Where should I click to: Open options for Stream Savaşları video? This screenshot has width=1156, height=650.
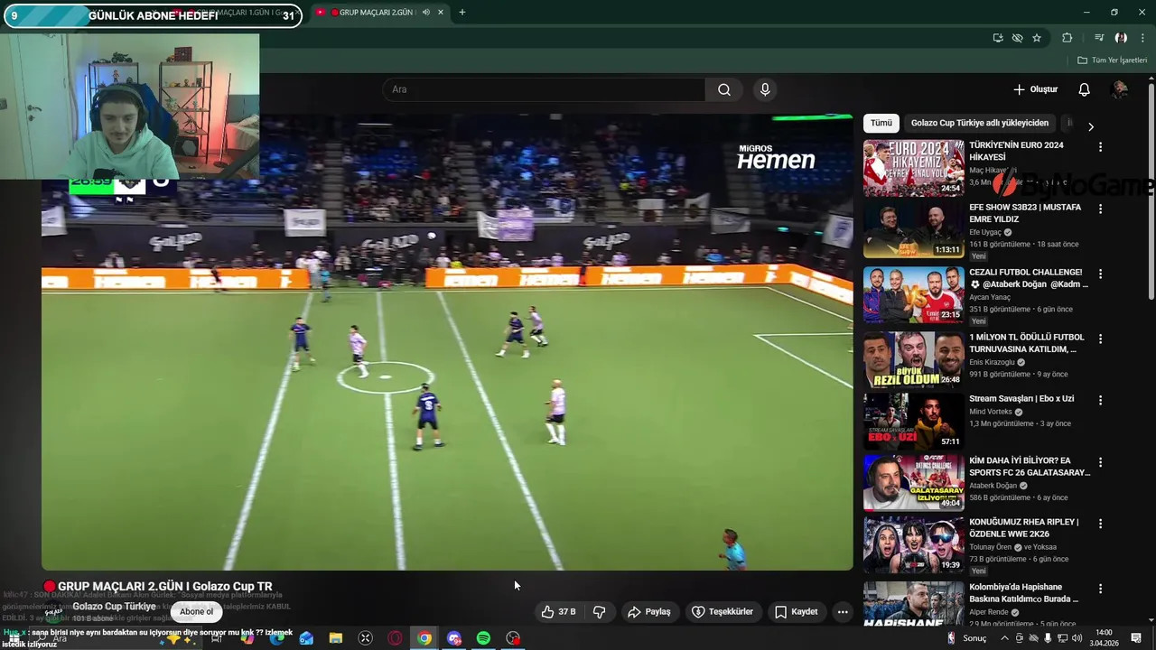1100,400
